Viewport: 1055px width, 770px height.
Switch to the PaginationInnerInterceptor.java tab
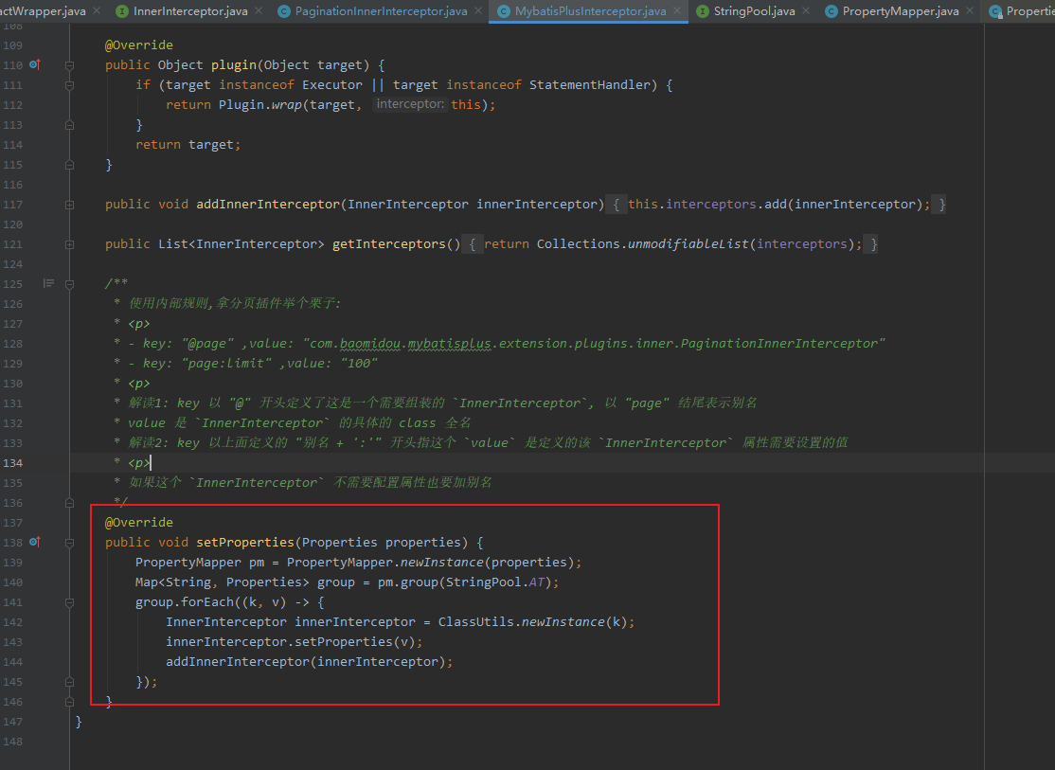[x=381, y=11]
